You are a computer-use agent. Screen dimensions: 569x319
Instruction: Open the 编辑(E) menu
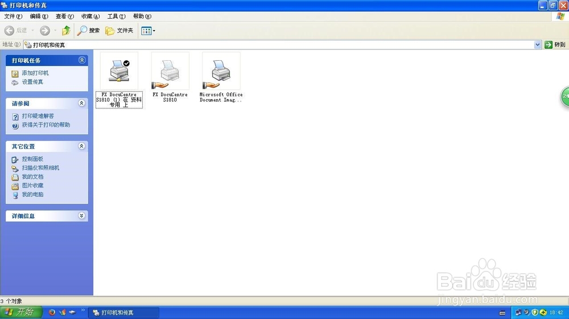coord(39,16)
